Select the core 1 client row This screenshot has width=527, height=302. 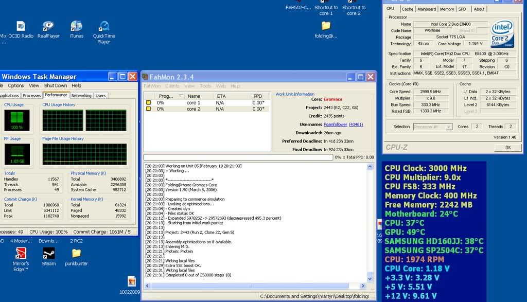pyautogui.click(x=207, y=102)
